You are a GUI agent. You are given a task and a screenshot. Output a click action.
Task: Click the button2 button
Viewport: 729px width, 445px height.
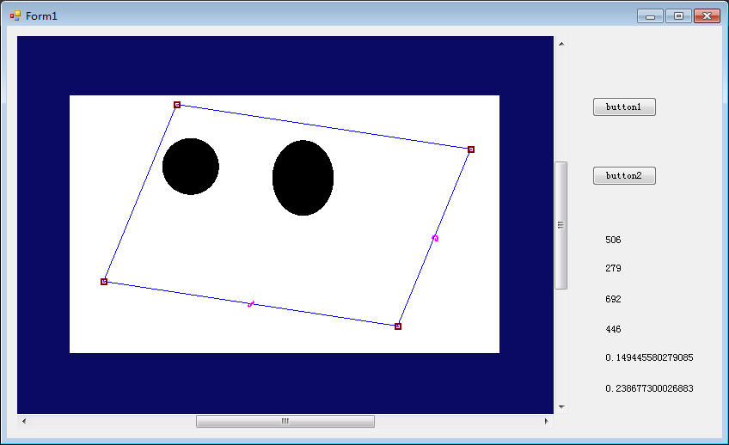624,175
